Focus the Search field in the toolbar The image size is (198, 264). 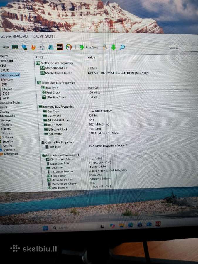coord(183,48)
